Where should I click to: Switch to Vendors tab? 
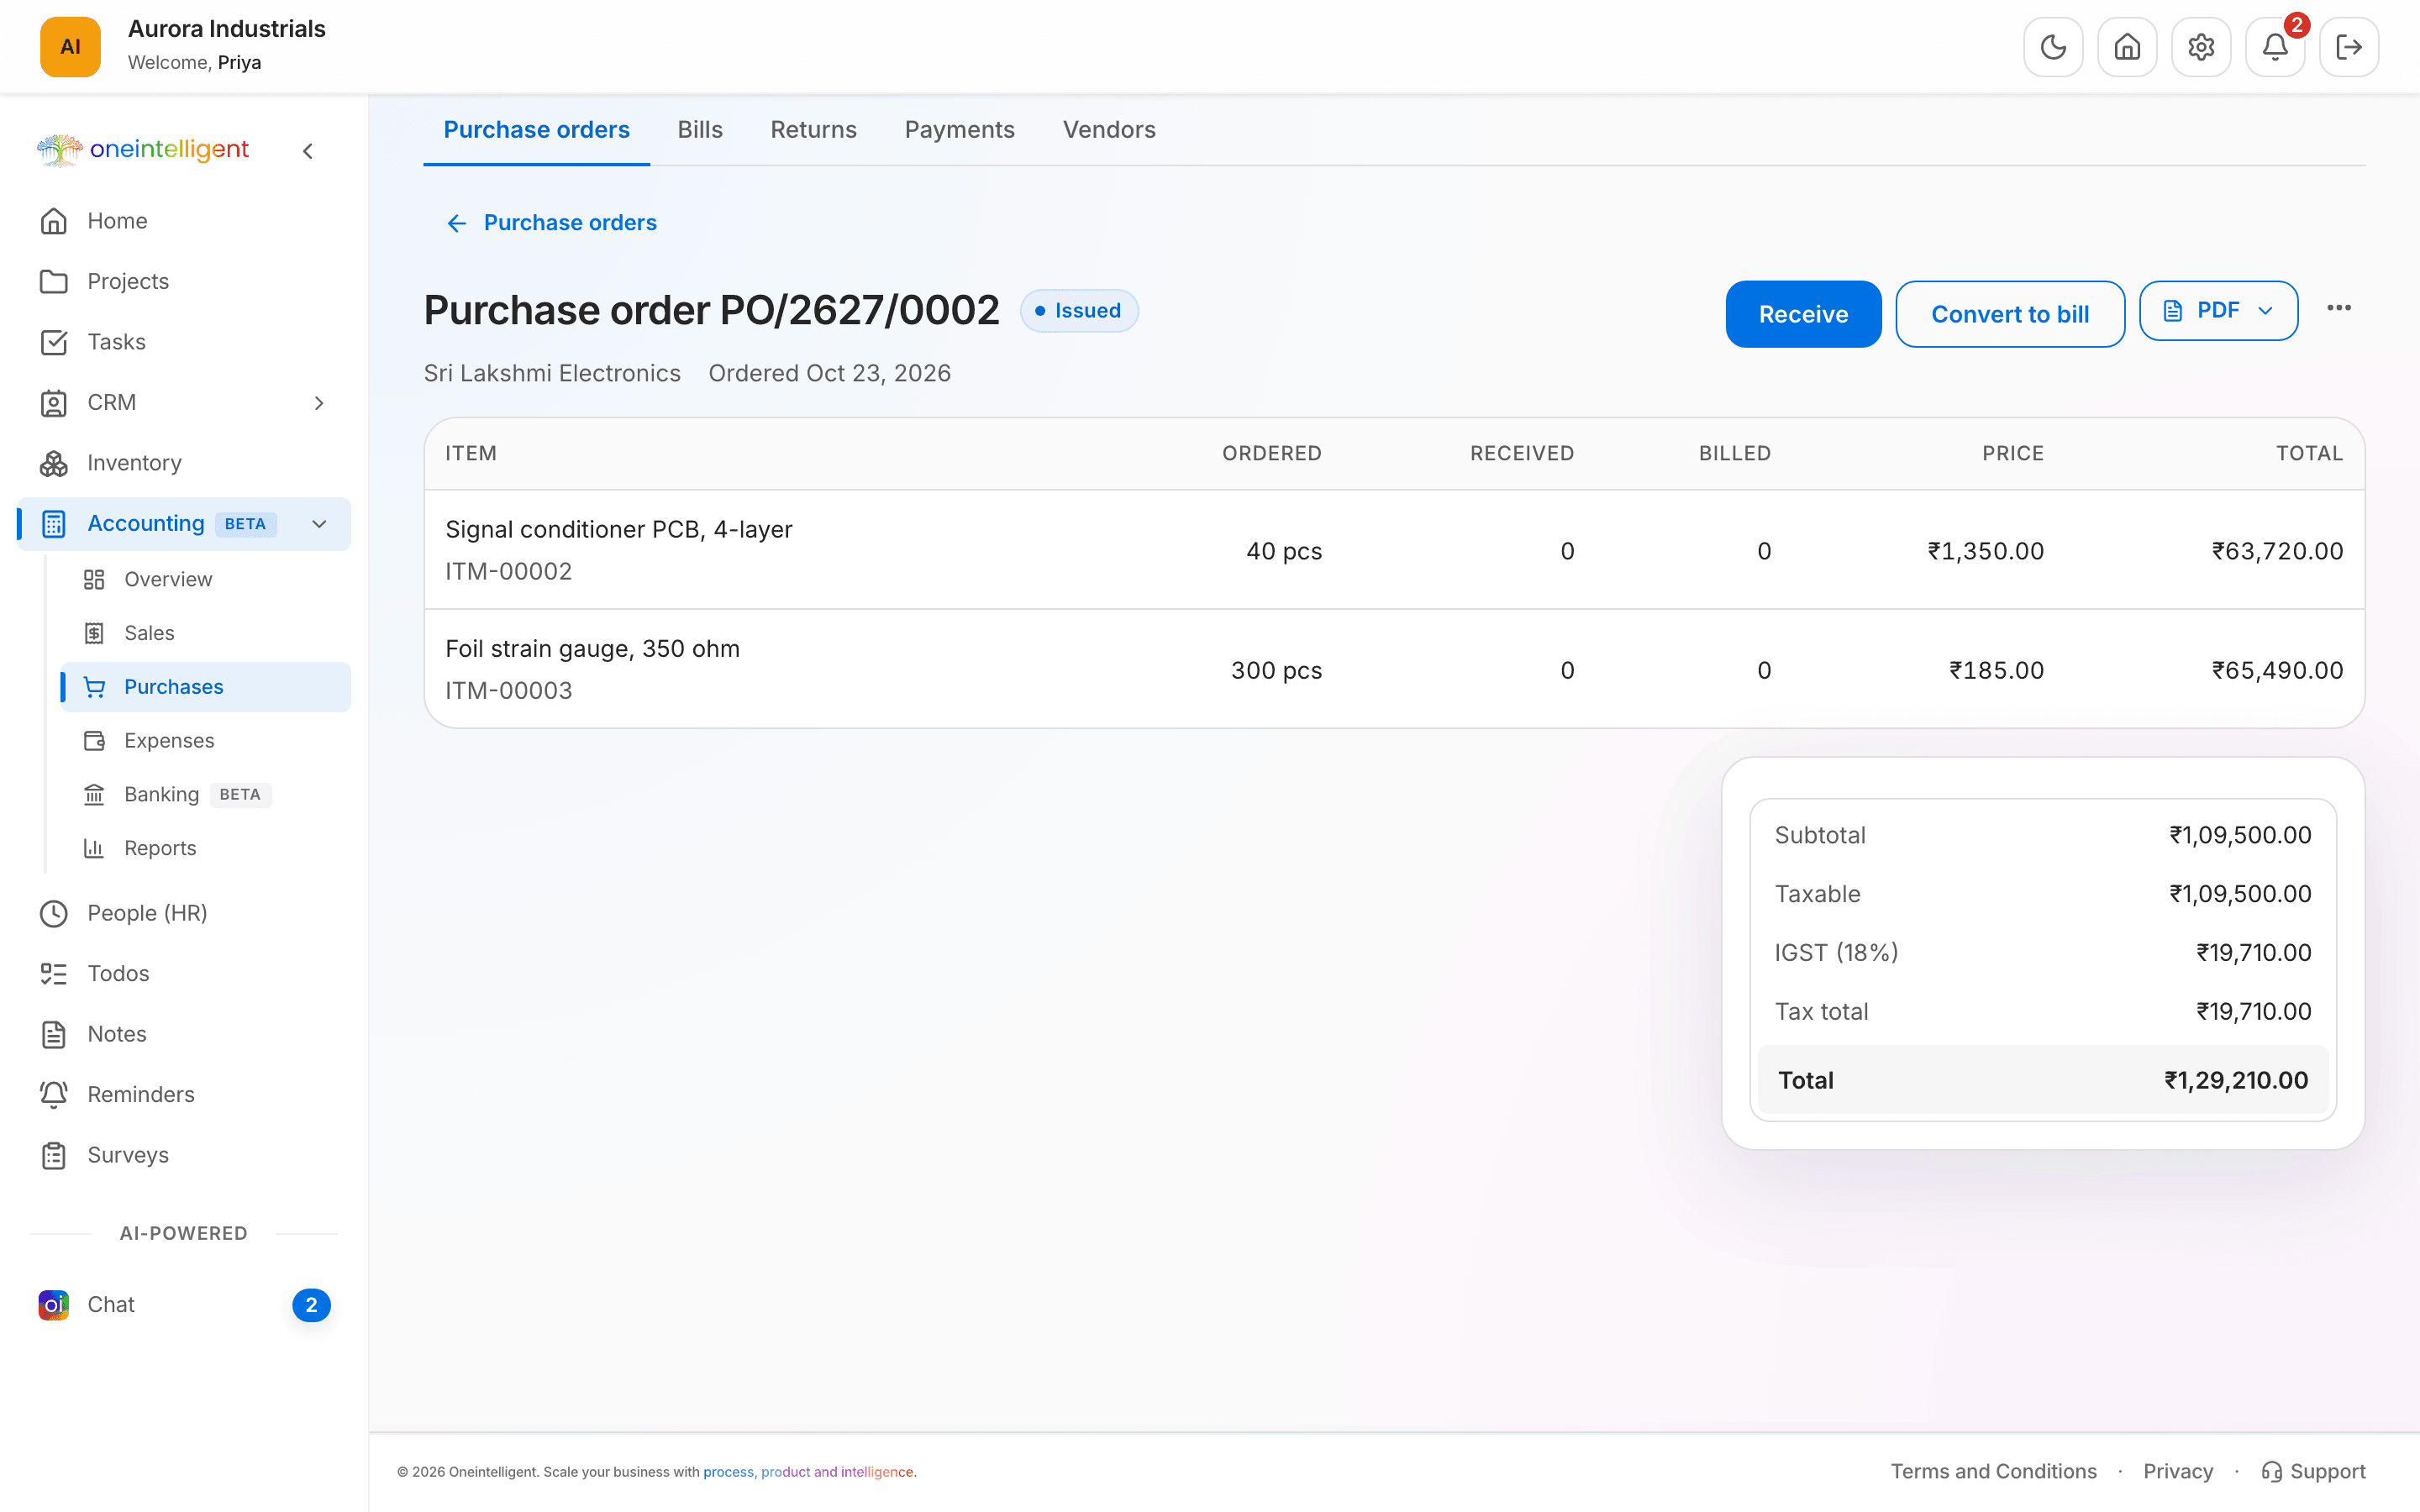1109,130
